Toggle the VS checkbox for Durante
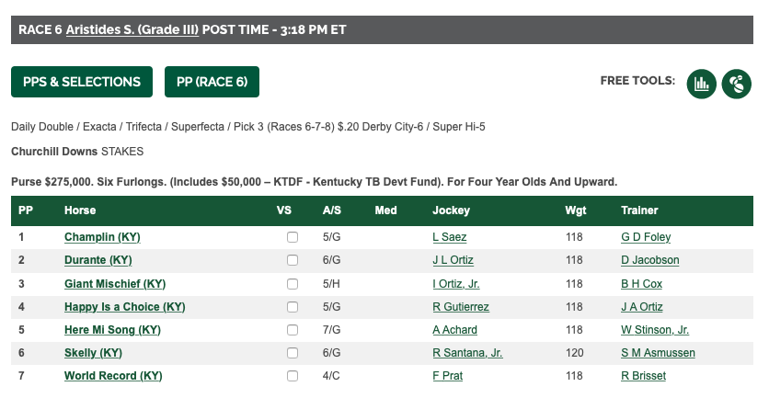Image resolution: width=769 pixels, height=398 pixels. coord(293,260)
